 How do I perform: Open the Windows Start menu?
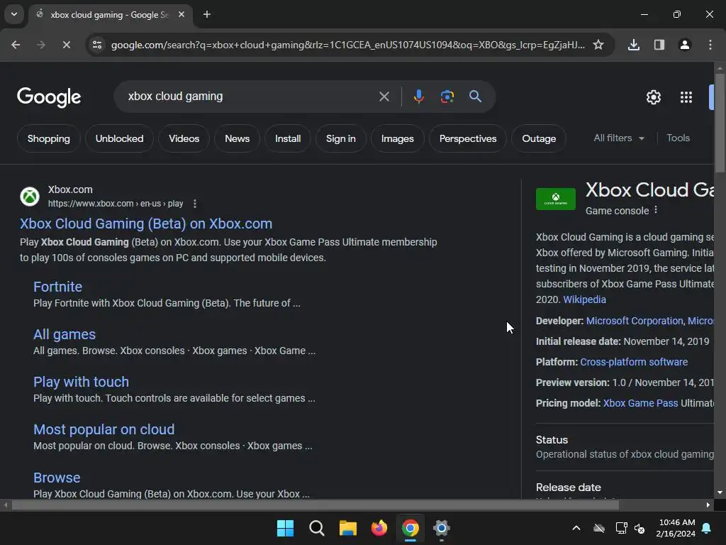[x=285, y=528]
